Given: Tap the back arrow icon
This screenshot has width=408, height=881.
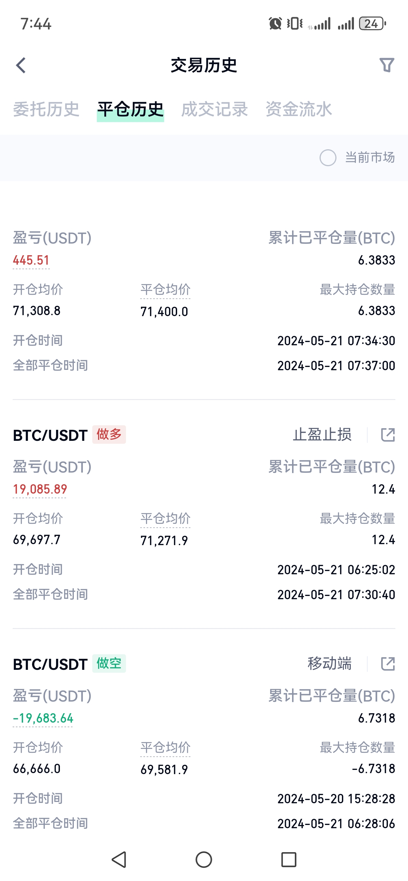Looking at the screenshot, I should [x=21, y=65].
